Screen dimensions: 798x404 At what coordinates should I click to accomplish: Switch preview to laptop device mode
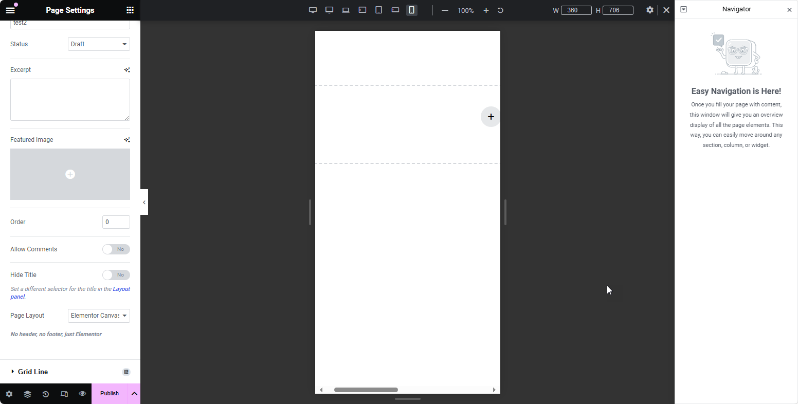pyautogui.click(x=346, y=10)
